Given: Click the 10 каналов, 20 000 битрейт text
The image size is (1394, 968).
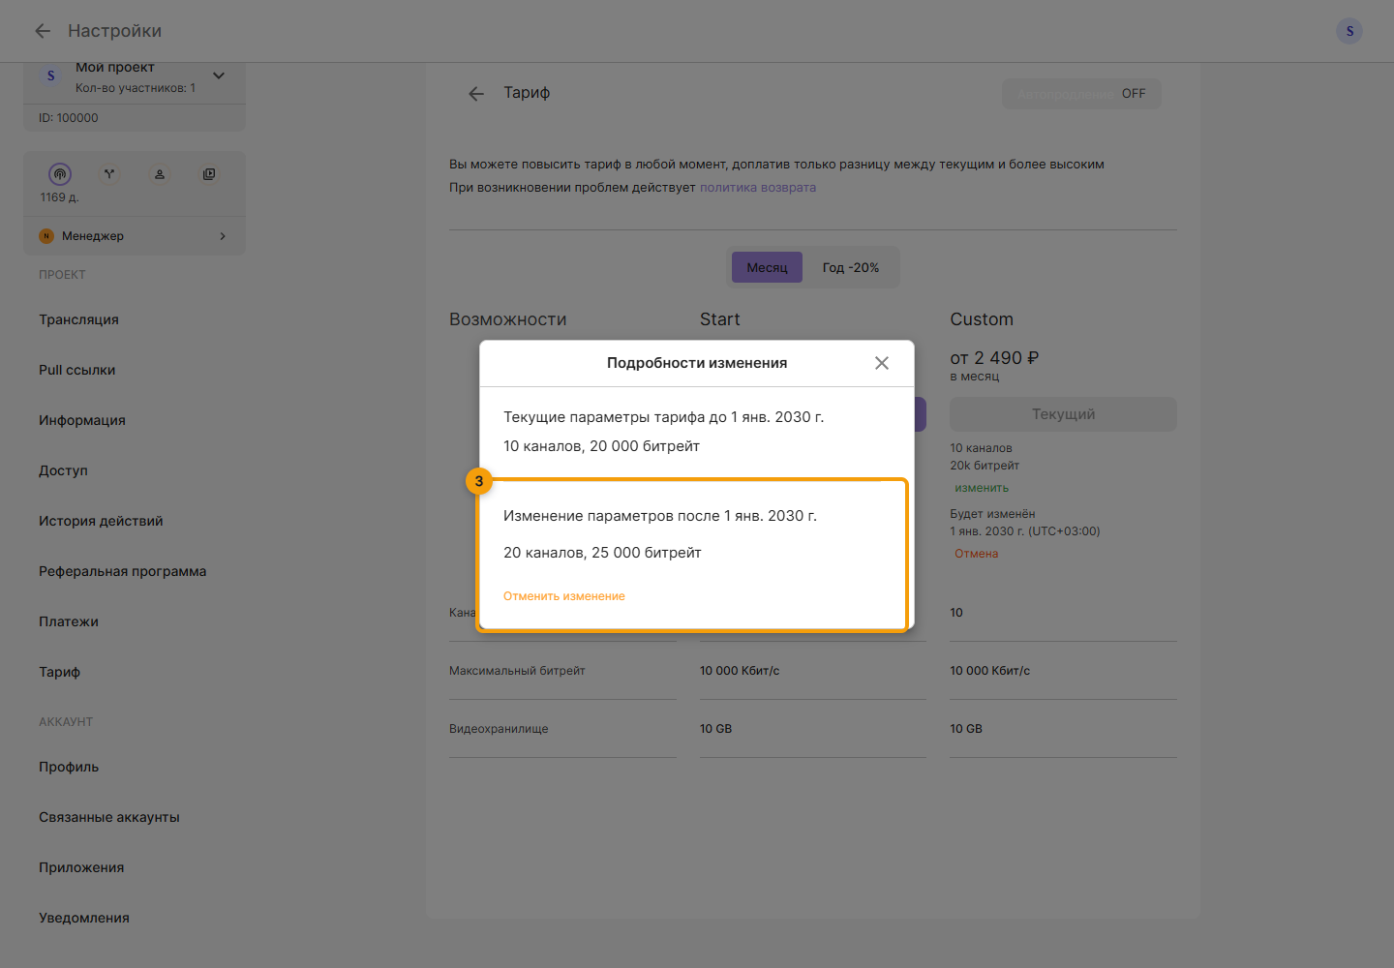Looking at the screenshot, I should [x=601, y=446].
